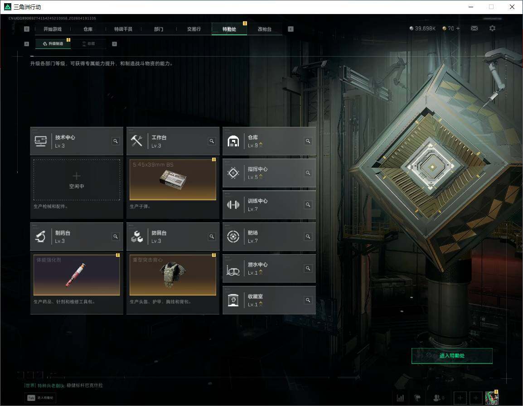Click the 技术中心 monitor icon

pyautogui.click(x=41, y=141)
